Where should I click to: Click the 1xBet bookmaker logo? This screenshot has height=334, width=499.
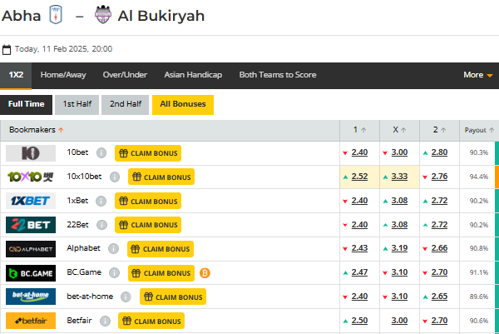pyautogui.click(x=31, y=201)
